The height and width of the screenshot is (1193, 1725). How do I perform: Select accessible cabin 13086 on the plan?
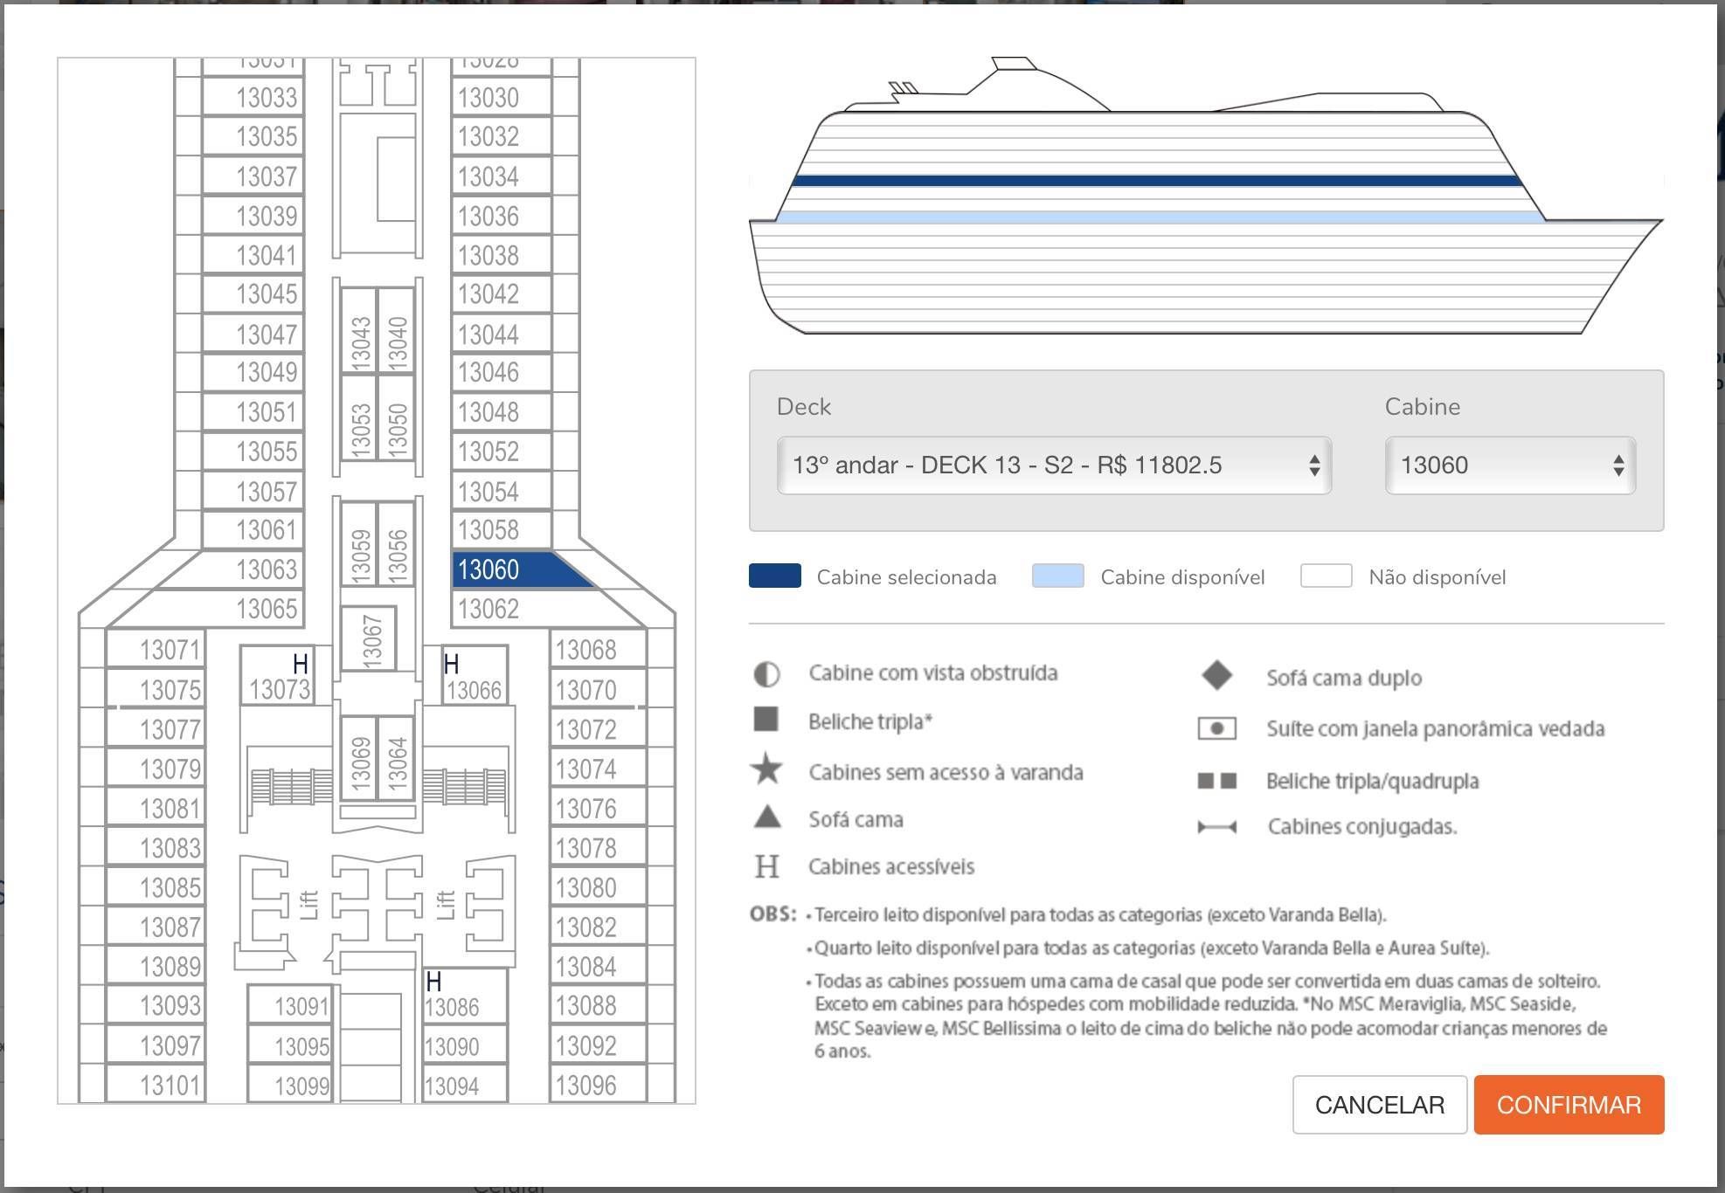pos(465,995)
